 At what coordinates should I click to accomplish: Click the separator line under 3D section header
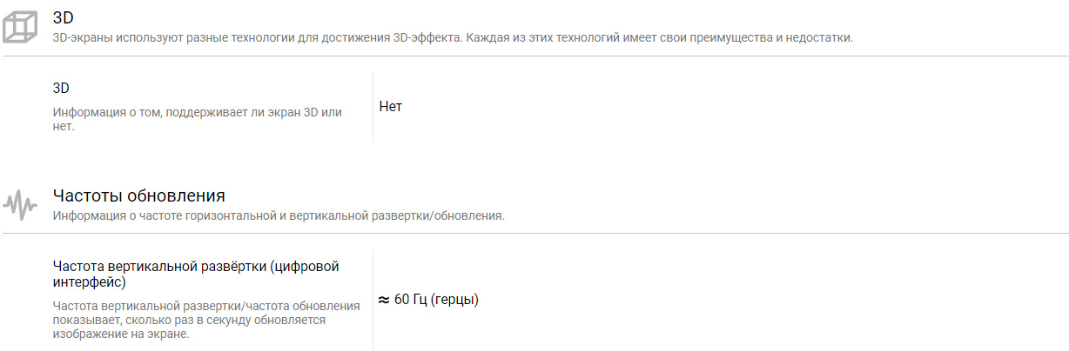coord(534,56)
